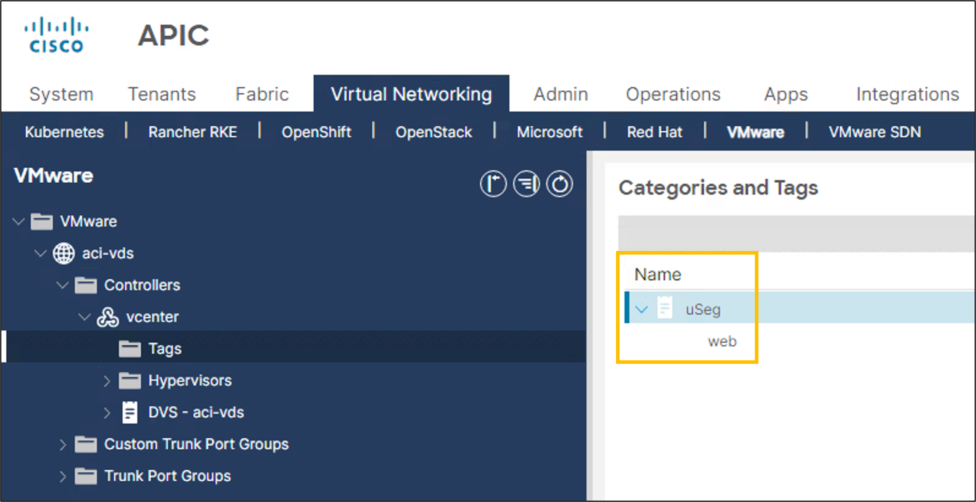Select Tags in the tree

click(165, 349)
